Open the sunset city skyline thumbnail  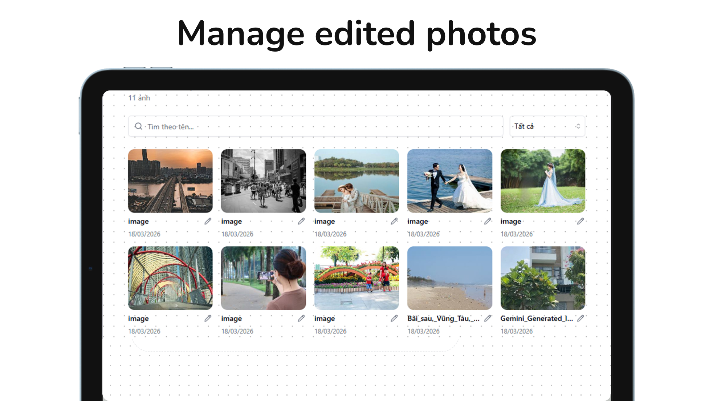coord(170,181)
